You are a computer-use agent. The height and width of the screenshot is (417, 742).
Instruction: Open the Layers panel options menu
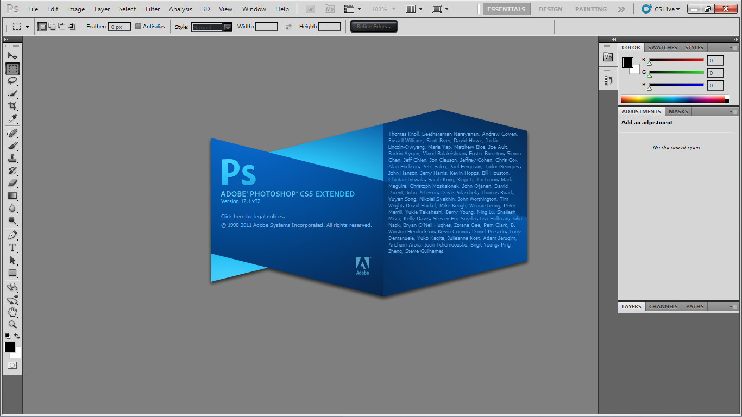733,306
